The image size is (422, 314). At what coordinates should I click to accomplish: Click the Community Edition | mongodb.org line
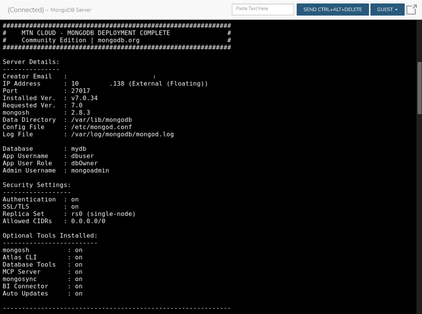click(117, 40)
